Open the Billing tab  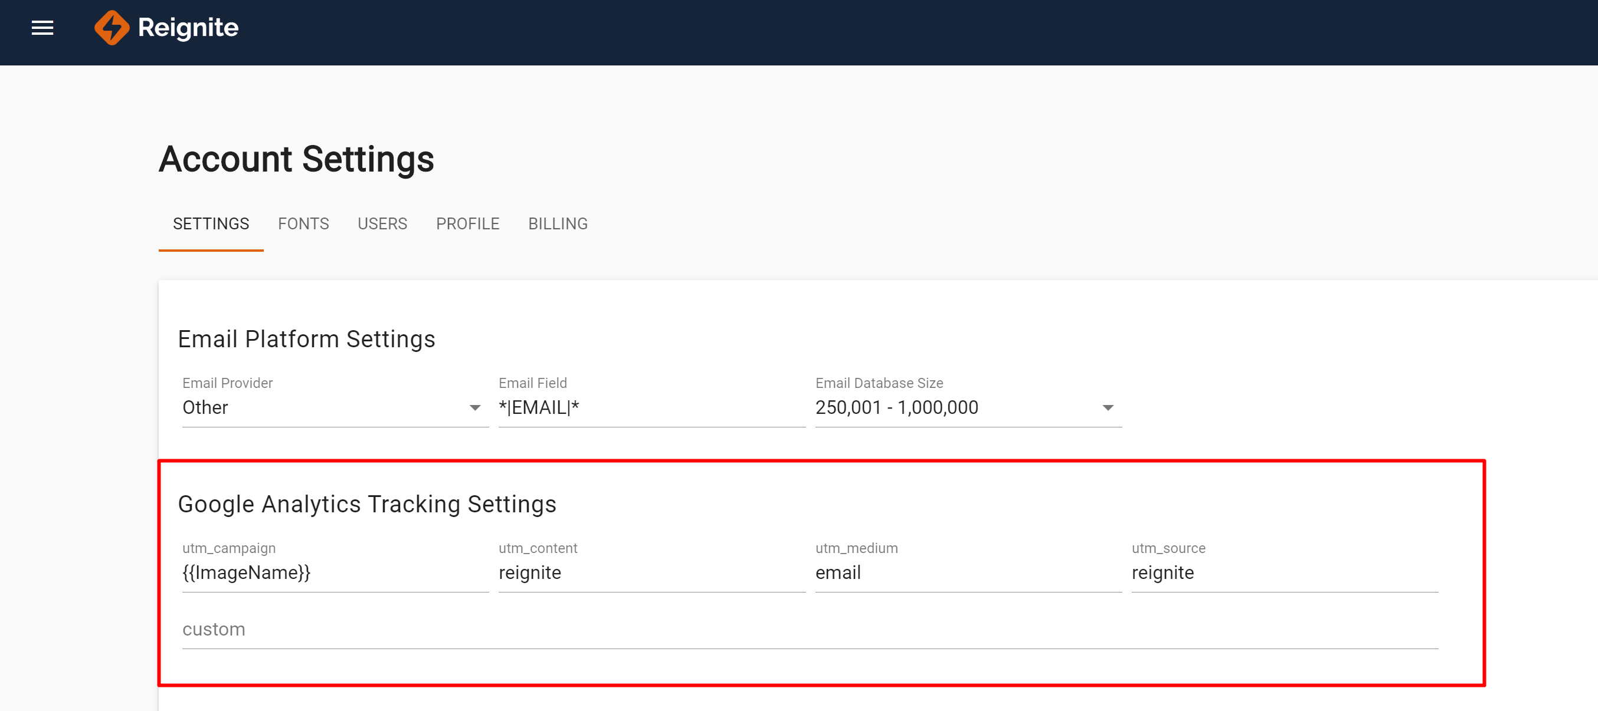557,224
